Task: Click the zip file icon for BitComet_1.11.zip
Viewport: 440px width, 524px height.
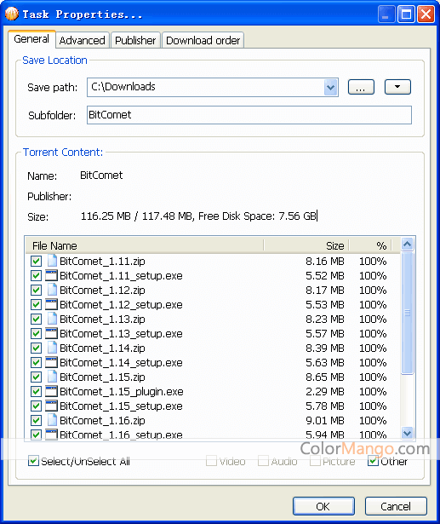Action: click(52, 261)
